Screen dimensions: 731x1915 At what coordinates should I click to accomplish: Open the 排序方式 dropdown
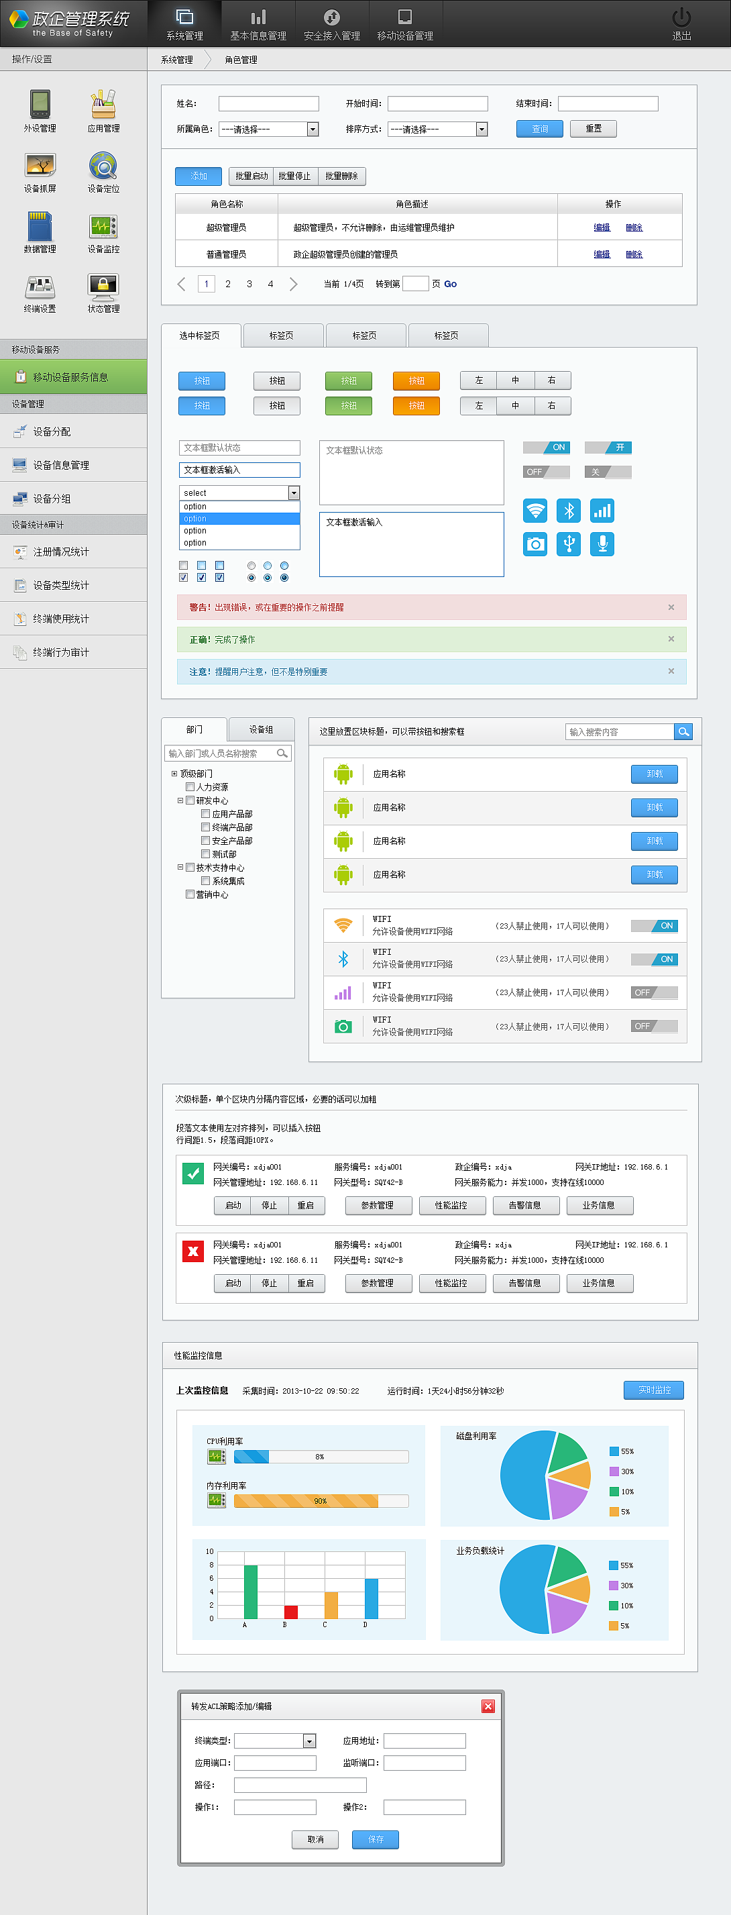pyautogui.click(x=437, y=130)
